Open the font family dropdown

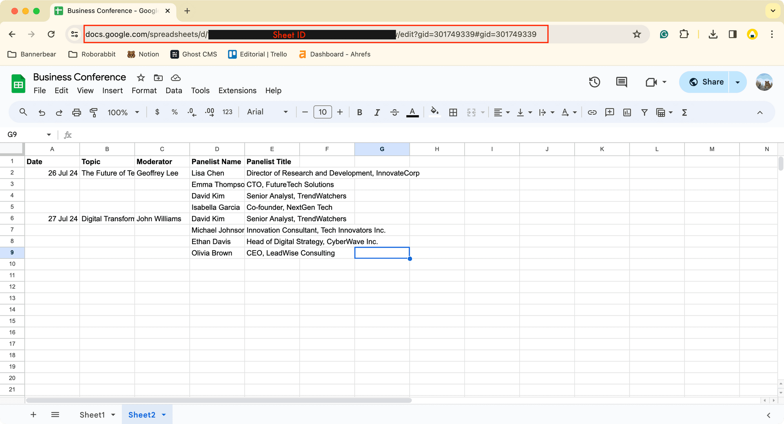tap(267, 112)
